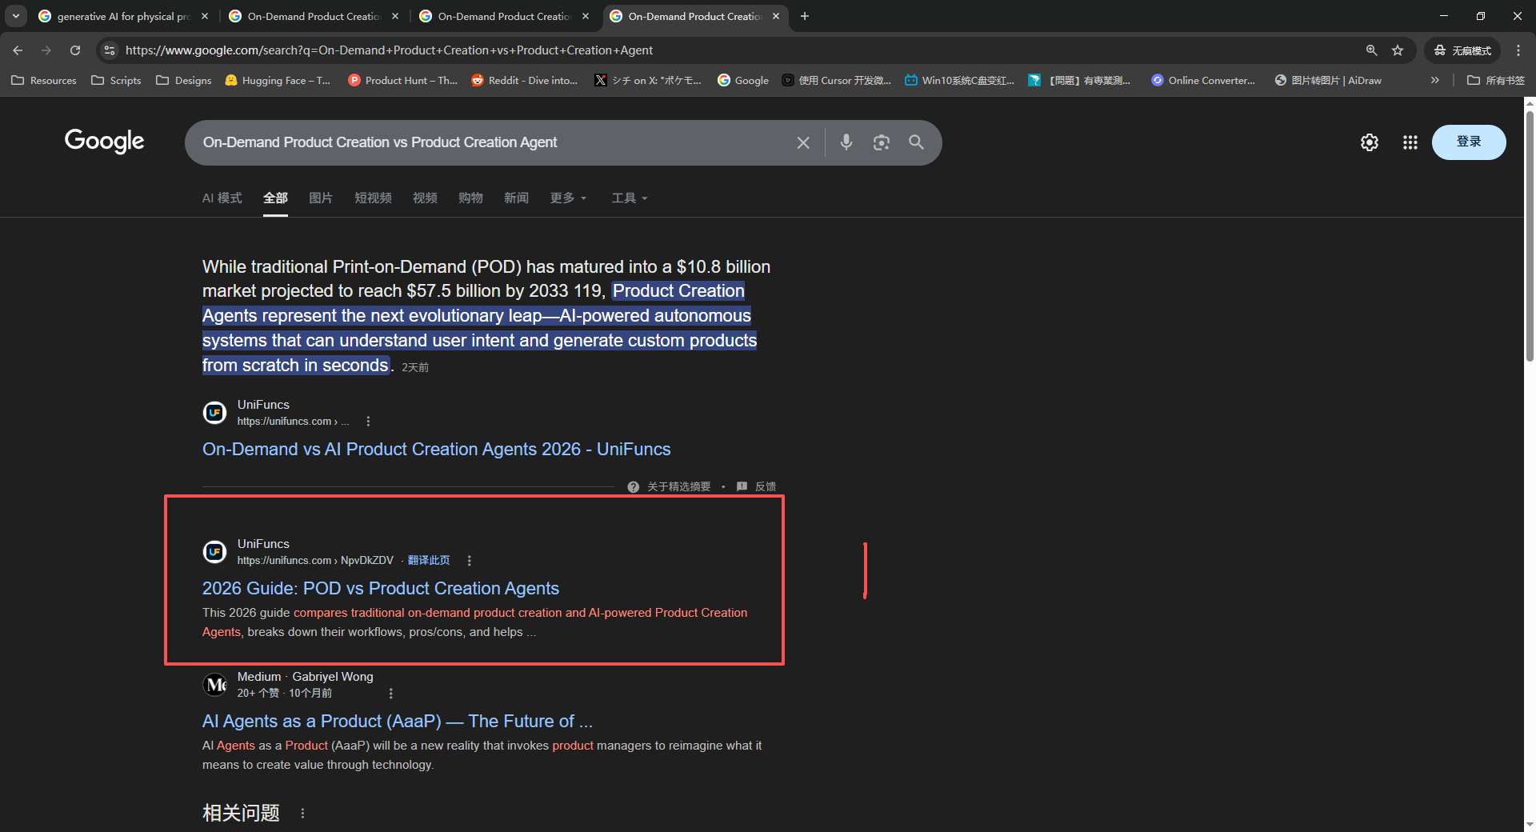Open the Reddit bookmark on the bookmarks bar
The height and width of the screenshot is (832, 1536).
[x=525, y=80]
